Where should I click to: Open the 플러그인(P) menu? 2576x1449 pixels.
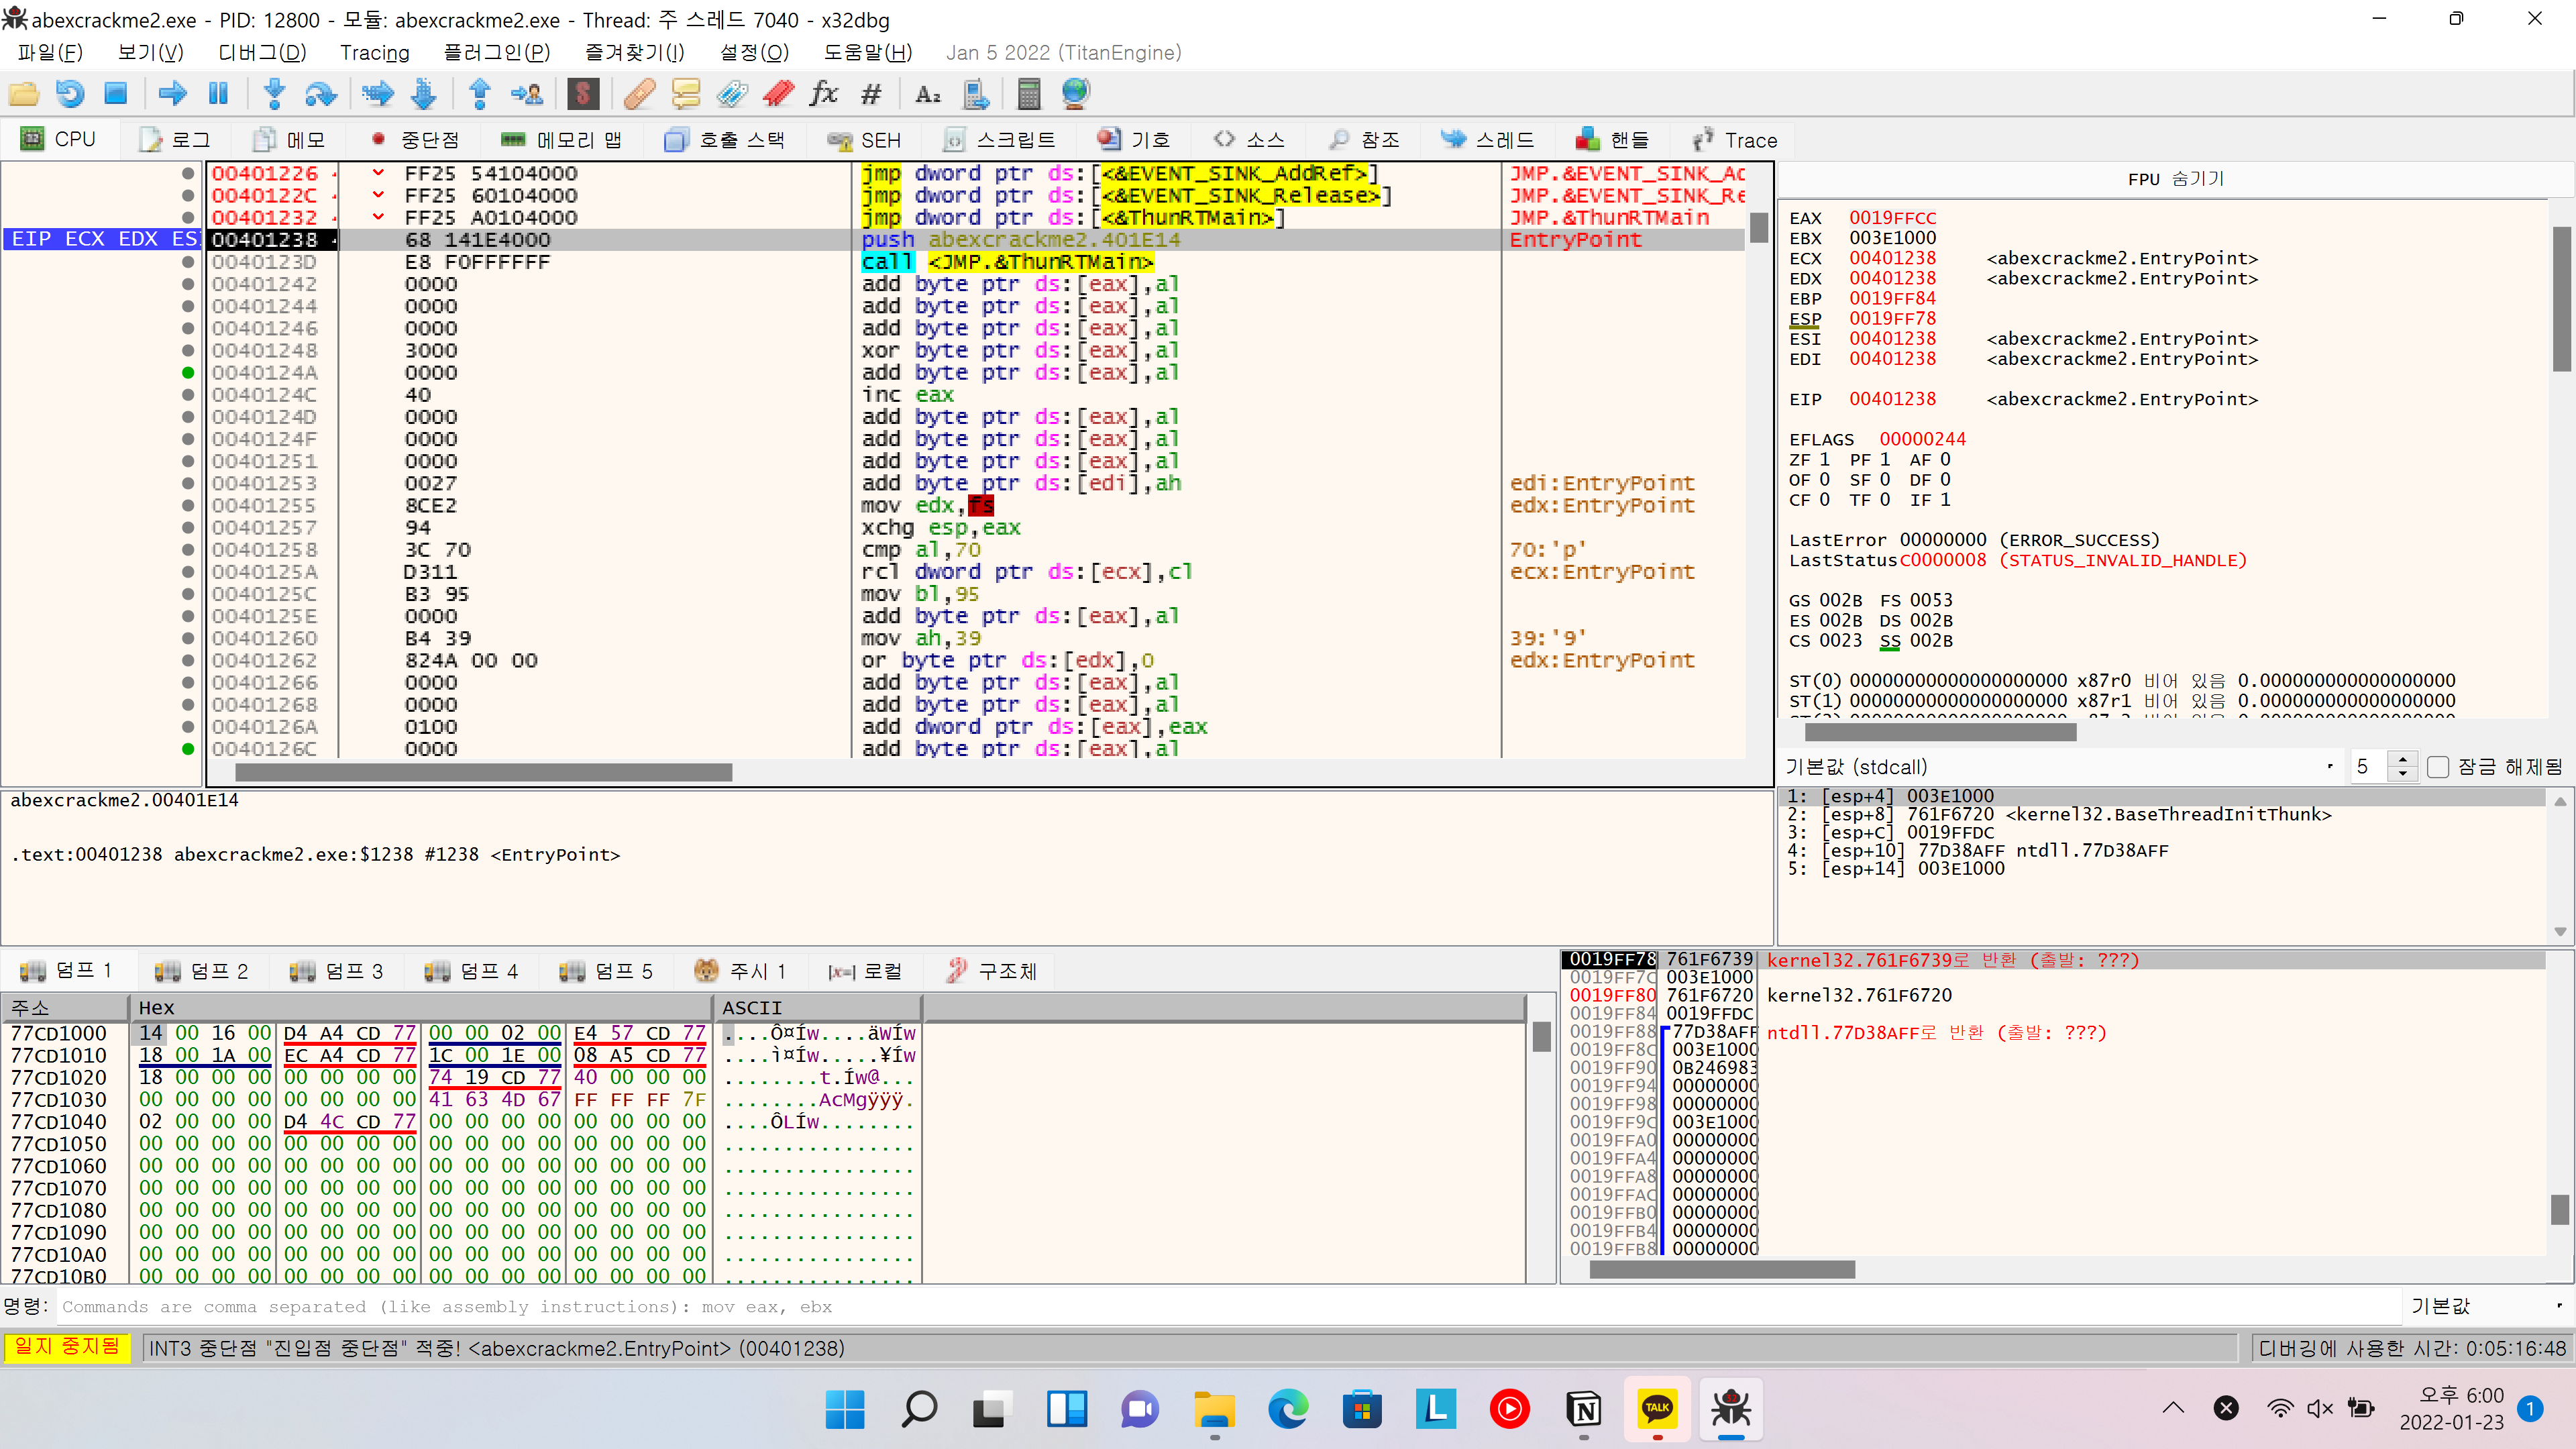pos(496,52)
